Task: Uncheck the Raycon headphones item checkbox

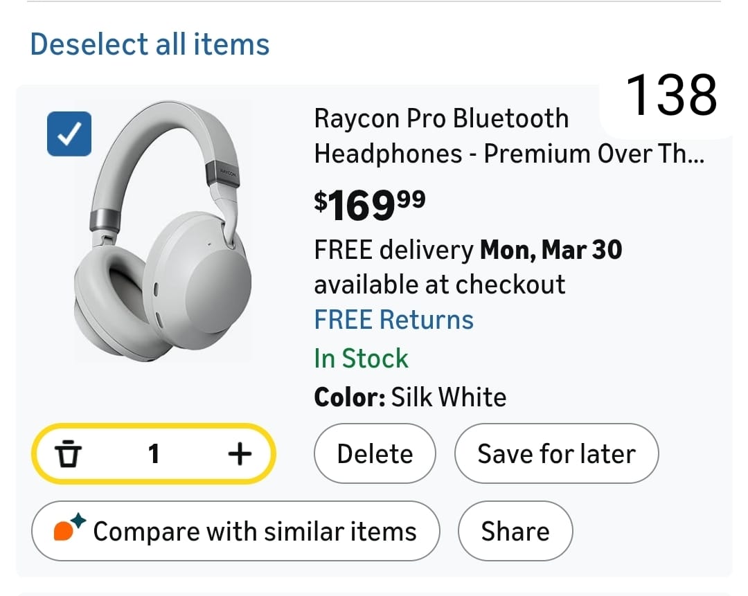Action: click(x=69, y=134)
